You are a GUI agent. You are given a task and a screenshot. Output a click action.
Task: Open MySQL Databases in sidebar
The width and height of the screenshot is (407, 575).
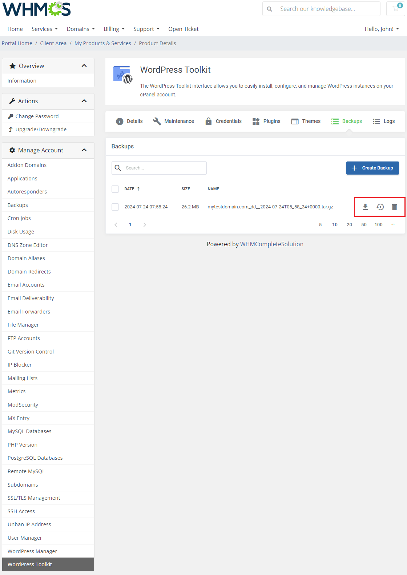tap(48, 431)
